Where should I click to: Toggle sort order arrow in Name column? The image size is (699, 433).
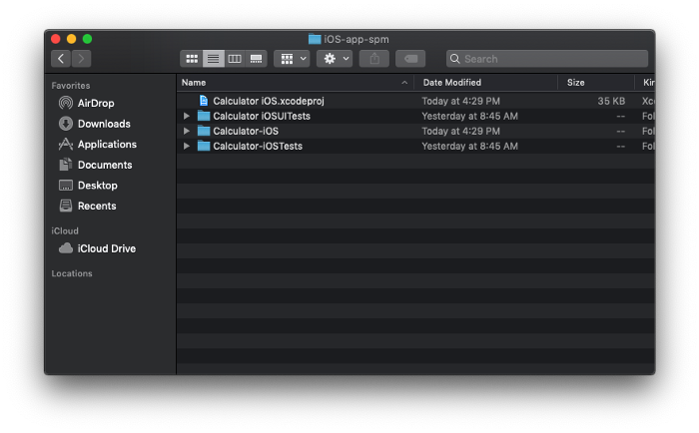pos(404,83)
